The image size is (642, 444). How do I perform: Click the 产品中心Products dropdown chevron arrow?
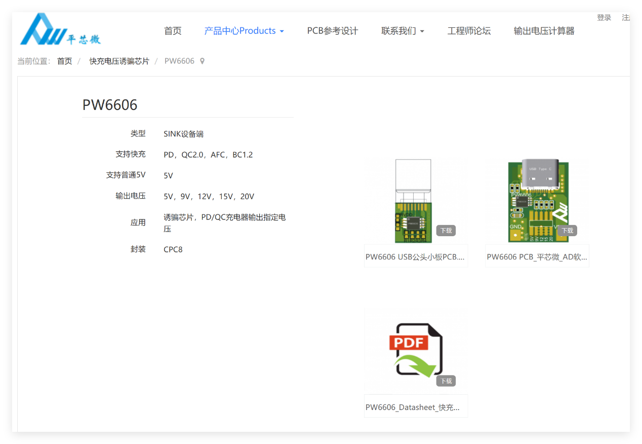[283, 31]
